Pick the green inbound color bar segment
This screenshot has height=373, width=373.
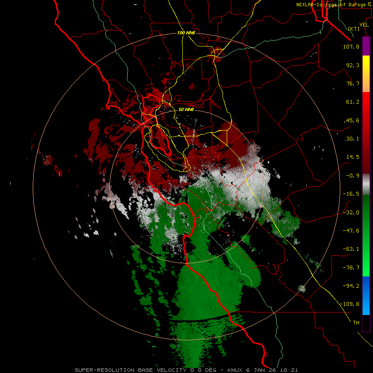coord(366,235)
